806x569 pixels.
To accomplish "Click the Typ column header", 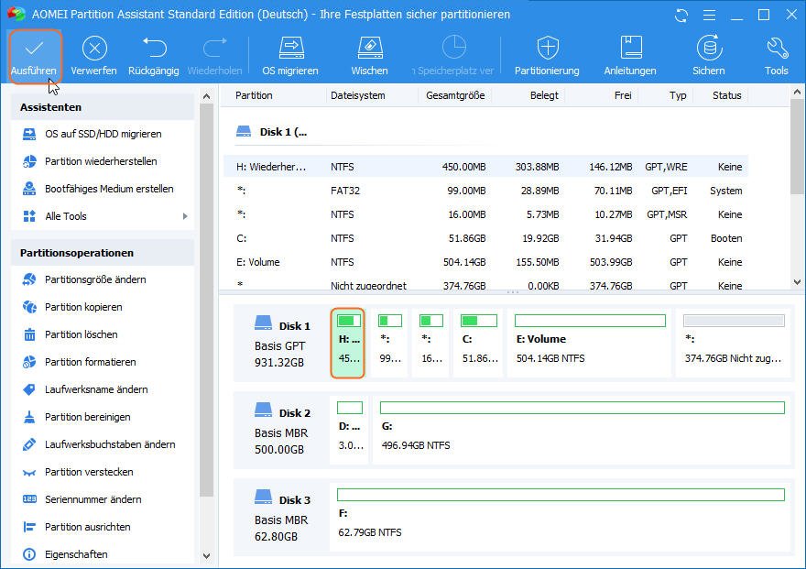I will click(678, 95).
